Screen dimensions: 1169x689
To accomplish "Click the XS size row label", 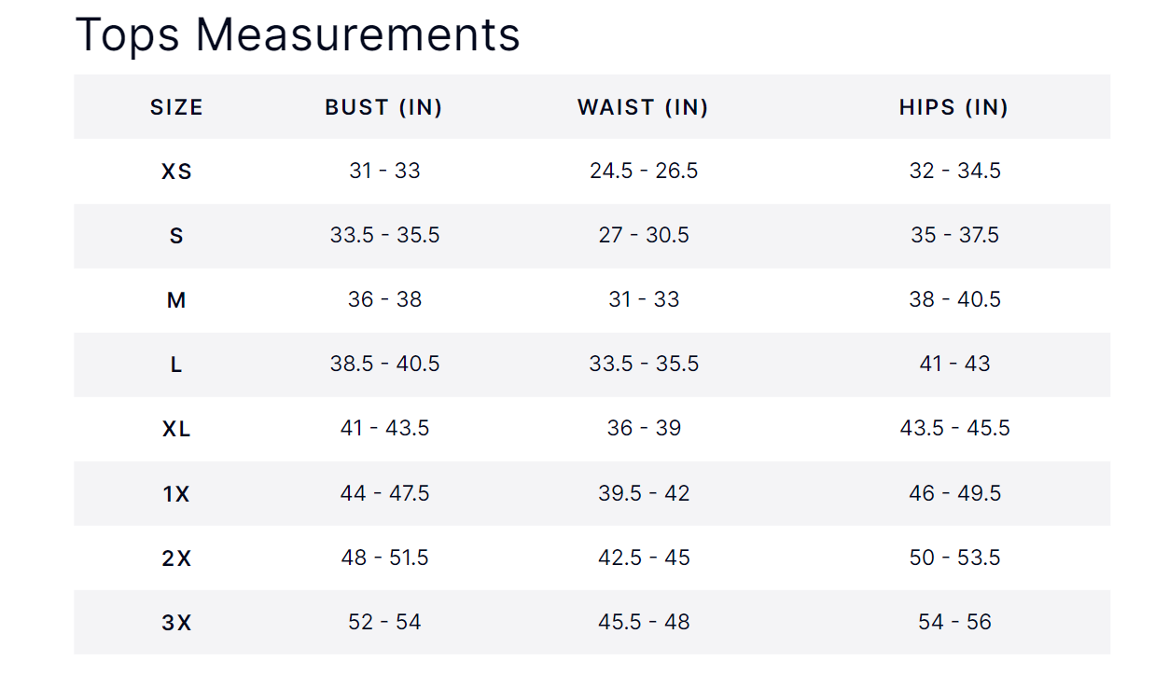I will pyautogui.click(x=176, y=172).
